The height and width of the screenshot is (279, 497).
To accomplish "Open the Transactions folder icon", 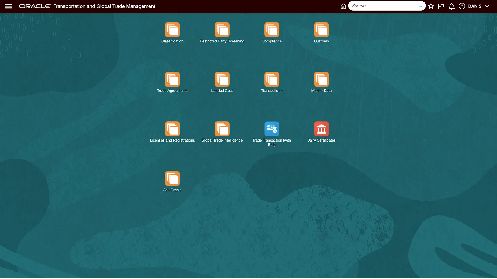I will (x=272, y=79).
